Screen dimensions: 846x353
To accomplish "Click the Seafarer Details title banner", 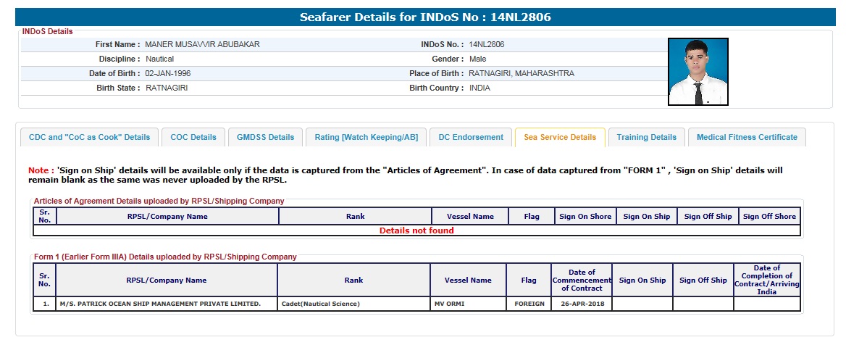I will click(425, 17).
